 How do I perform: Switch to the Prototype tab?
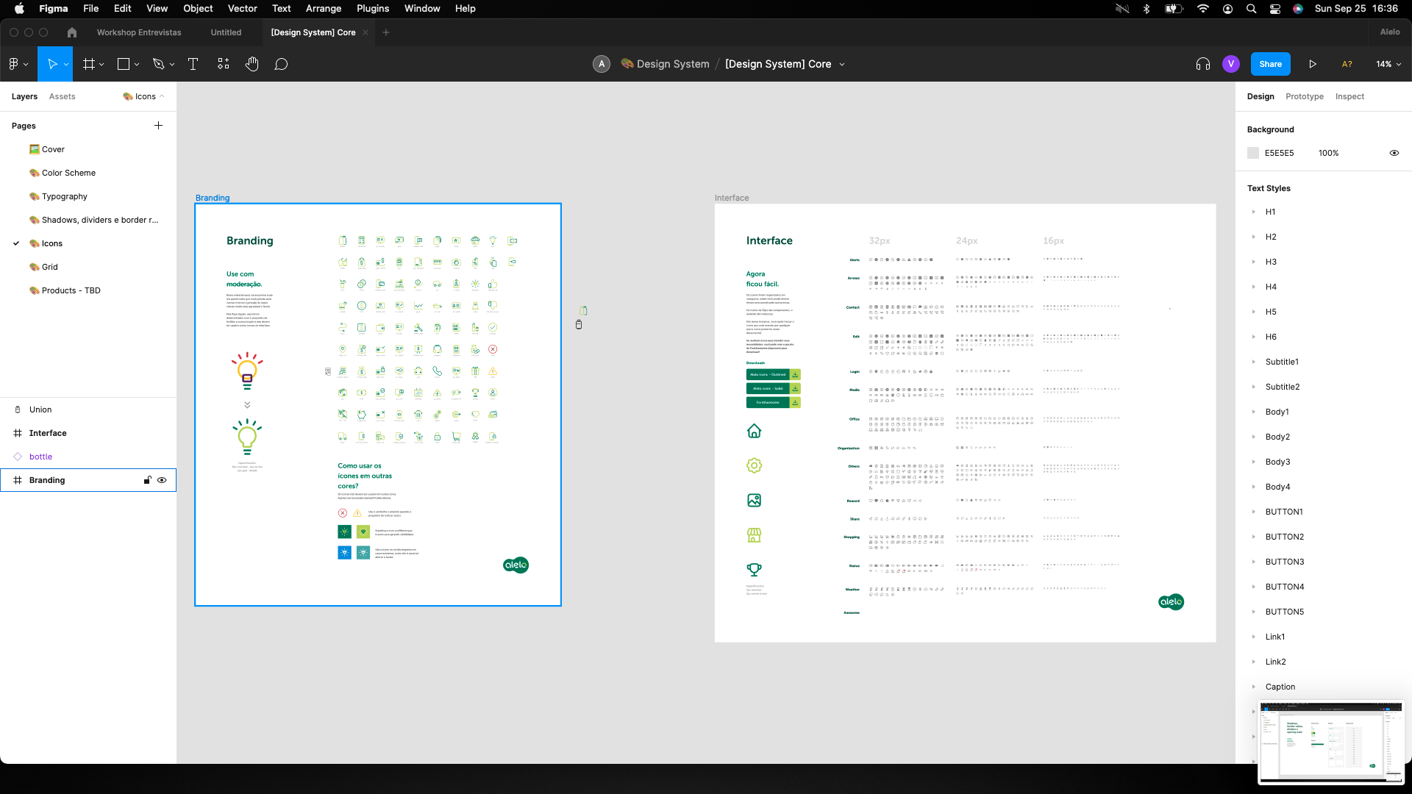point(1304,96)
